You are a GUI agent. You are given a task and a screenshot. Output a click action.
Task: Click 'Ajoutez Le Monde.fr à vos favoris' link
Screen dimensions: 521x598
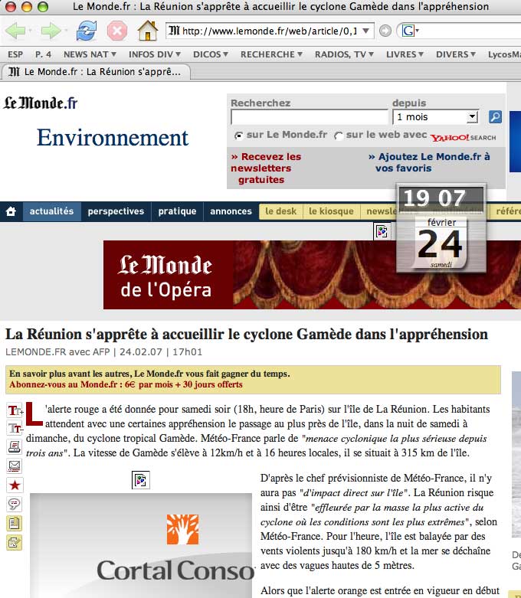(x=429, y=162)
